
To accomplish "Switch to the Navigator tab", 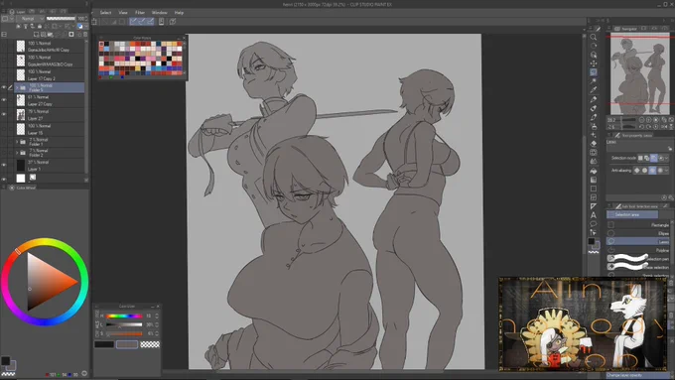I will click(626, 29).
